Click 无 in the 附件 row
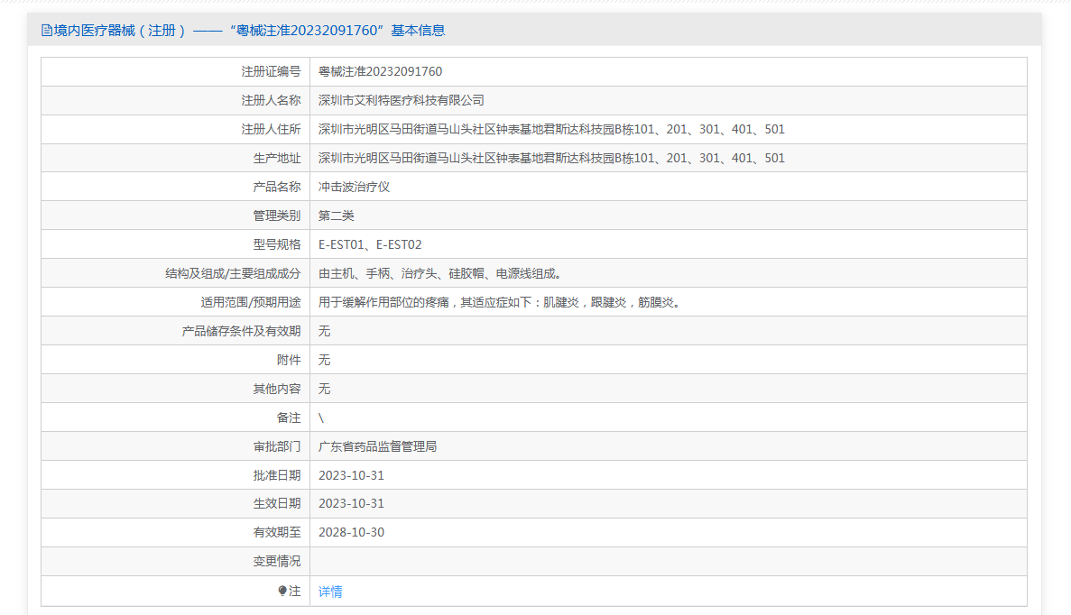Screen dimensions: 1071x615 click(x=325, y=360)
